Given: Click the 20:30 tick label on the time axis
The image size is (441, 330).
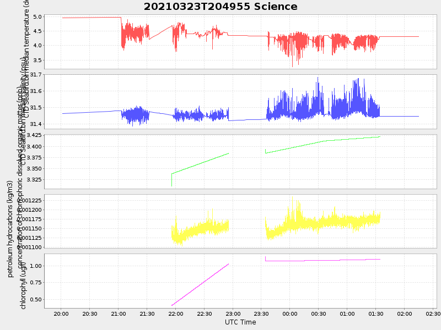Looking at the screenshot, I should 90,314.
